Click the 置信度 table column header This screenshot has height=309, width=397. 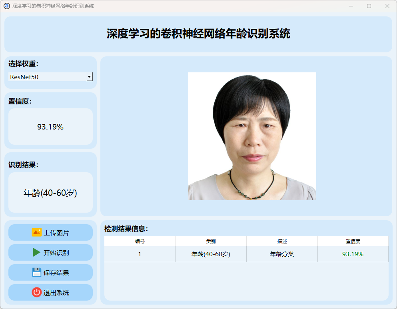coord(353,241)
